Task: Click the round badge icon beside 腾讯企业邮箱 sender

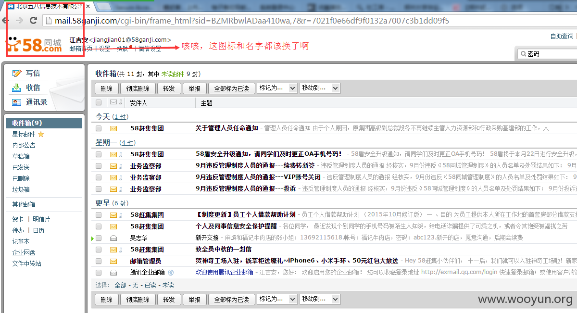Action: [171, 273]
